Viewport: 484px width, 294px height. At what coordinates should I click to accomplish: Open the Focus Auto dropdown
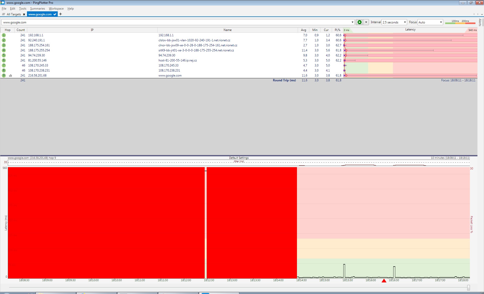[x=430, y=22]
